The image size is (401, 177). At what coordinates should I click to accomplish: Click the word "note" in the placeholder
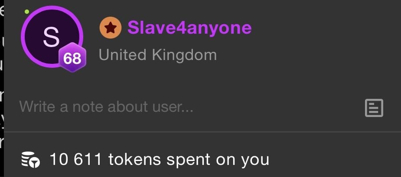pyautogui.click(x=88, y=107)
